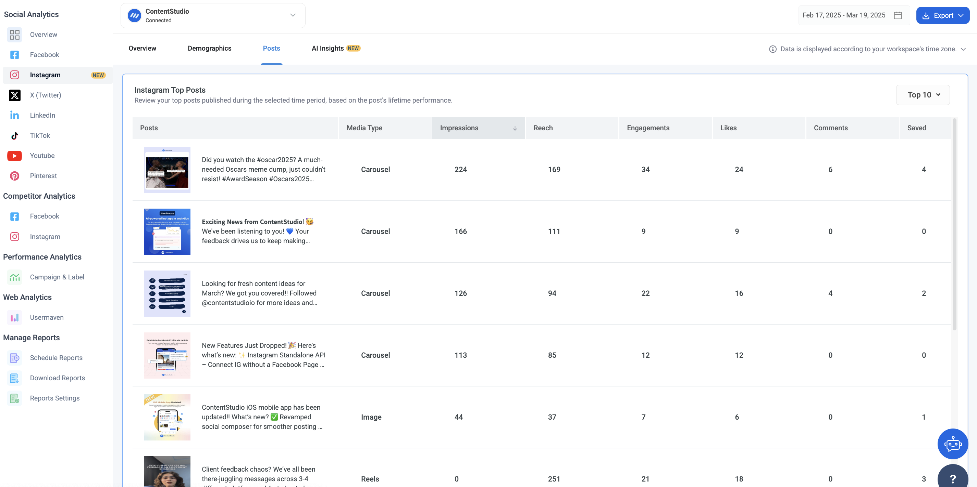The image size is (977, 487).
Task: Open the Oscars meme dump post thumbnail
Action: [167, 170]
